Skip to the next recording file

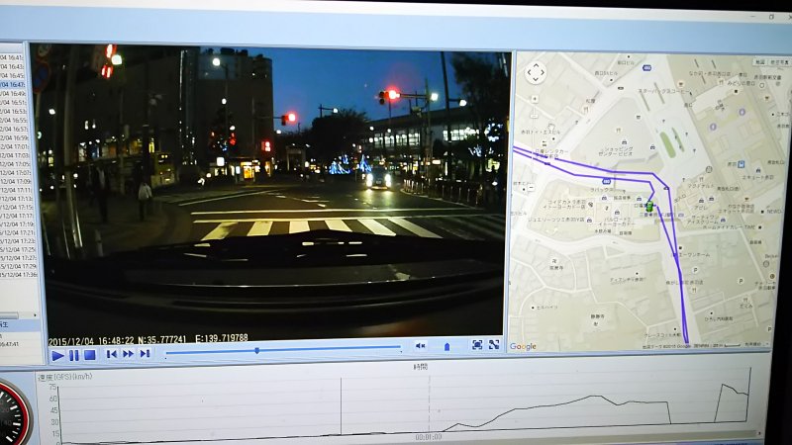point(145,354)
